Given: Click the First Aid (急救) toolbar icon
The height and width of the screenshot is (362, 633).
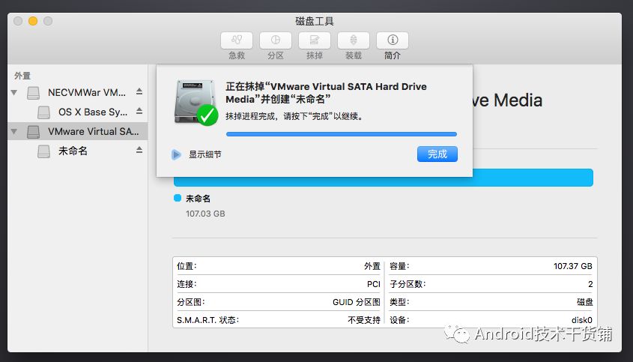Looking at the screenshot, I should (x=237, y=40).
